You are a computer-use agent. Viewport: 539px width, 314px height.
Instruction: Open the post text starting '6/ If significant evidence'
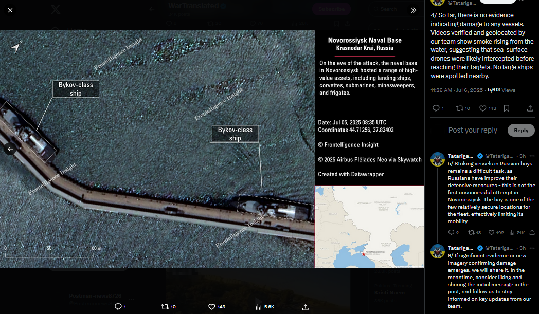click(x=490, y=281)
